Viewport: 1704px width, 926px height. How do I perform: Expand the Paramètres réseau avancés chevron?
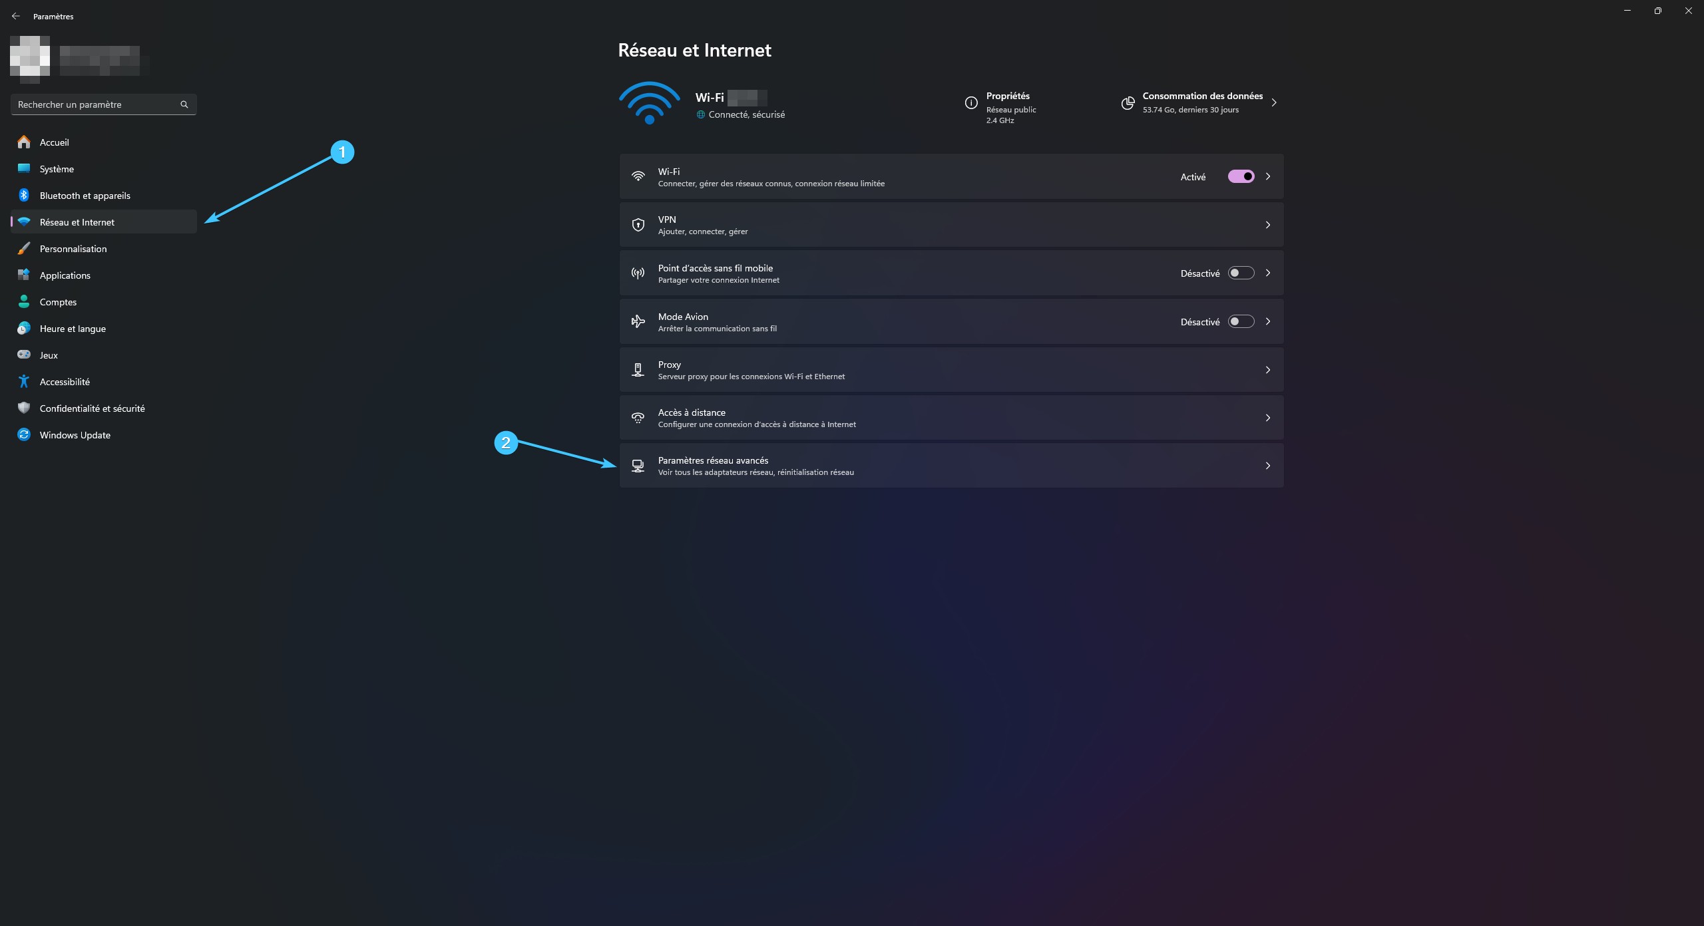click(1267, 466)
